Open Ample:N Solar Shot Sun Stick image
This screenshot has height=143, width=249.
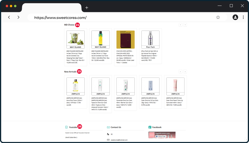click(x=150, y=86)
